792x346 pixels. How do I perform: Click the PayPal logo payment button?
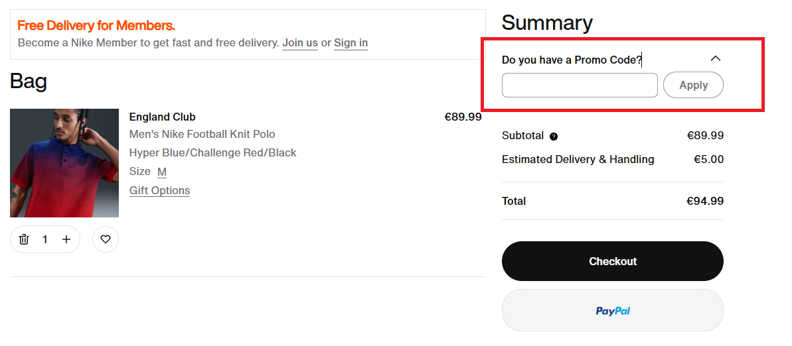[613, 310]
